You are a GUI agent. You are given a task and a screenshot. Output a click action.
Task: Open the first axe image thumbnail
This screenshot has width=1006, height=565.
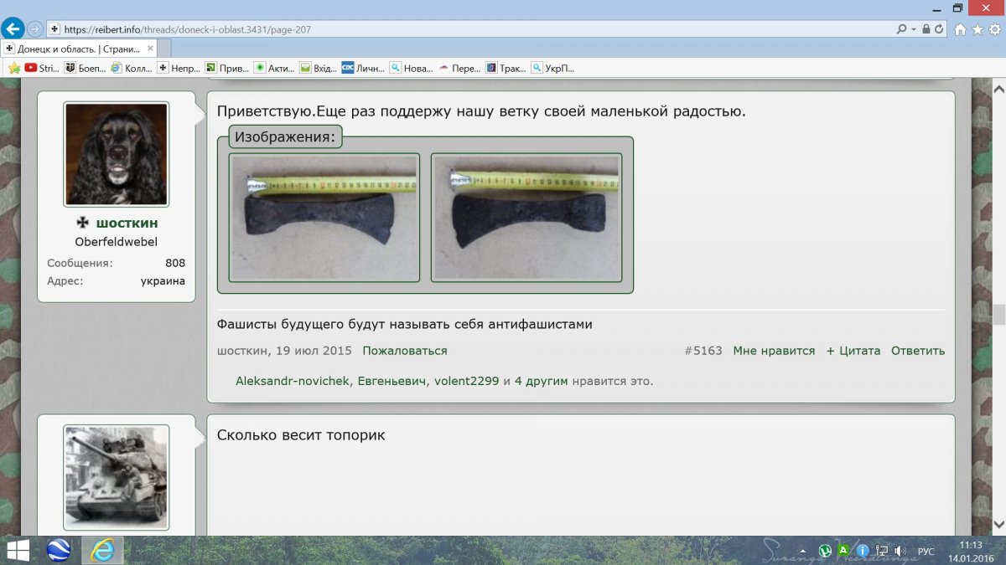324,218
